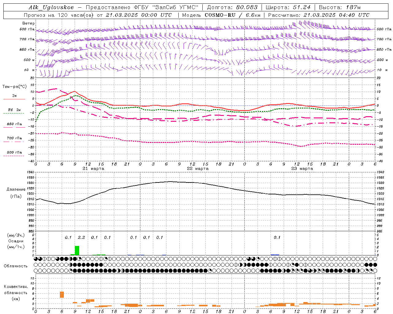Click the Широта: 51.24 value
The width and height of the screenshot is (393, 314).
click(x=288, y=7)
